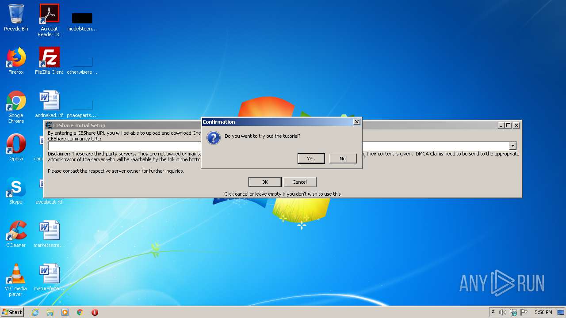Viewport: 566px width, 318px height.
Task: Click the question mark icon in Confirmation
Action: (x=214, y=138)
